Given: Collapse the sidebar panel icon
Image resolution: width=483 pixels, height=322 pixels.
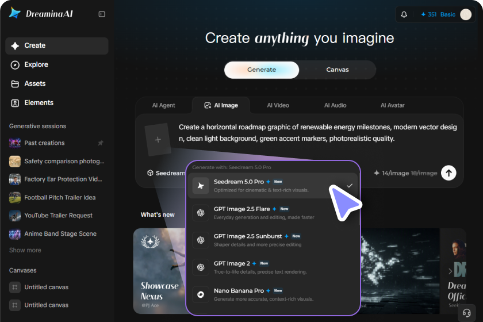Looking at the screenshot, I should pos(102,14).
